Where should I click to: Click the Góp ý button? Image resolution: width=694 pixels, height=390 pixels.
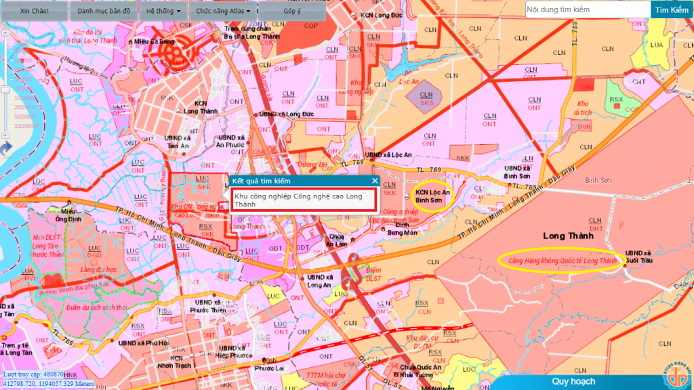pyautogui.click(x=291, y=11)
